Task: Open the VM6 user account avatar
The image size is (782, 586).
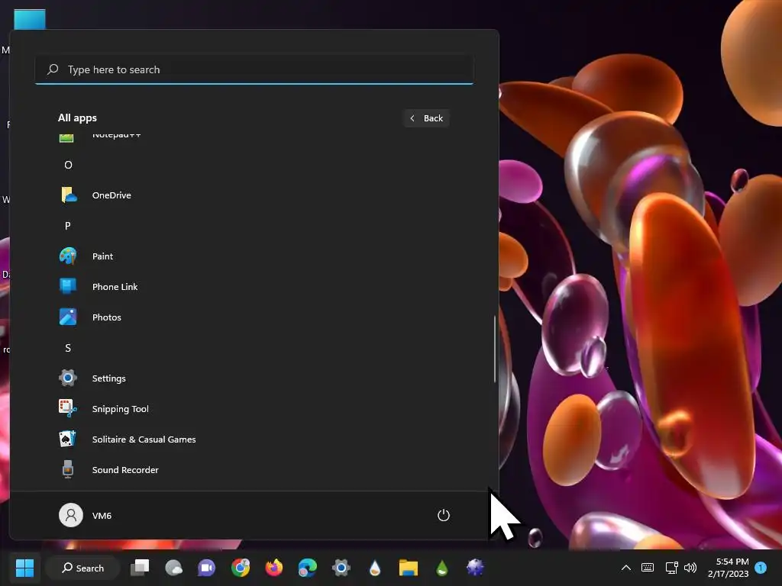Action: tap(71, 515)
